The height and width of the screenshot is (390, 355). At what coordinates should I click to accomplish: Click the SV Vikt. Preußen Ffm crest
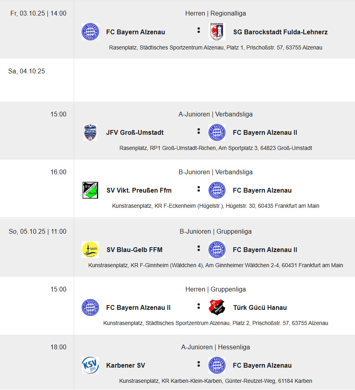(x=90, y=190)
